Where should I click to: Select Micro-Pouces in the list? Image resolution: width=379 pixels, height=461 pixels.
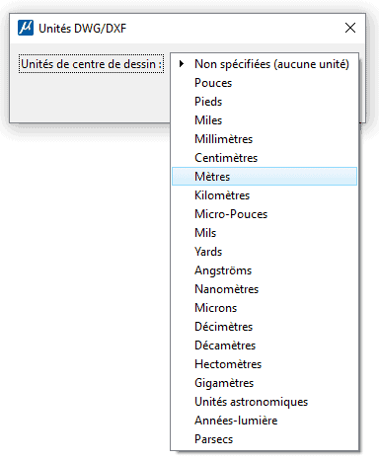pyautogui.click(x=265, y=214)
